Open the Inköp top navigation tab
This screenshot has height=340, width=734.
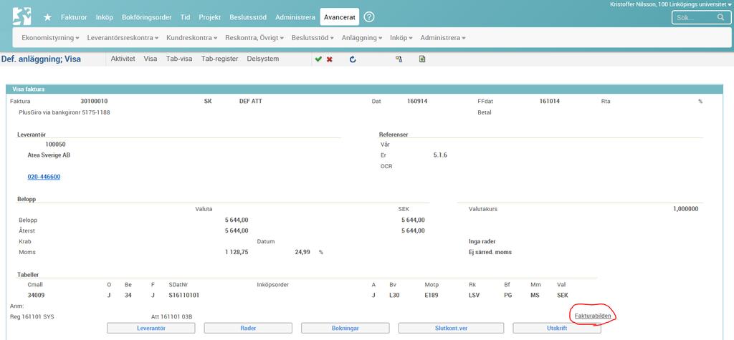[x=105, y=17]
